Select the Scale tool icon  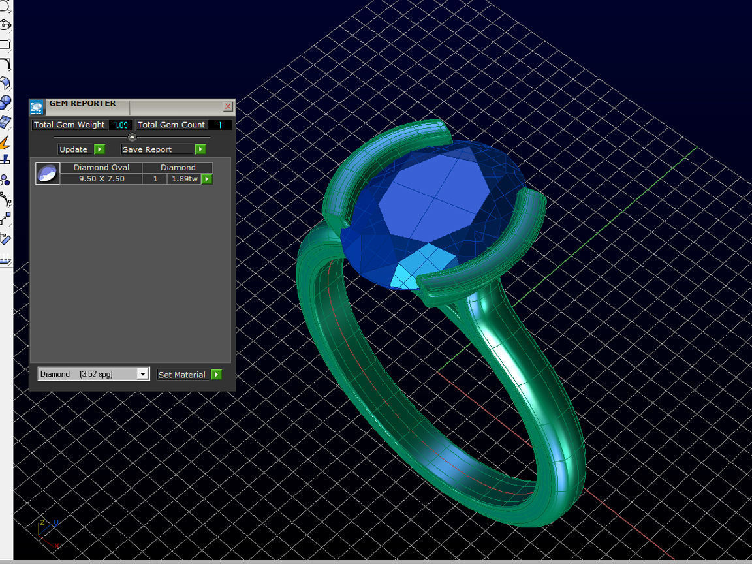5,219
